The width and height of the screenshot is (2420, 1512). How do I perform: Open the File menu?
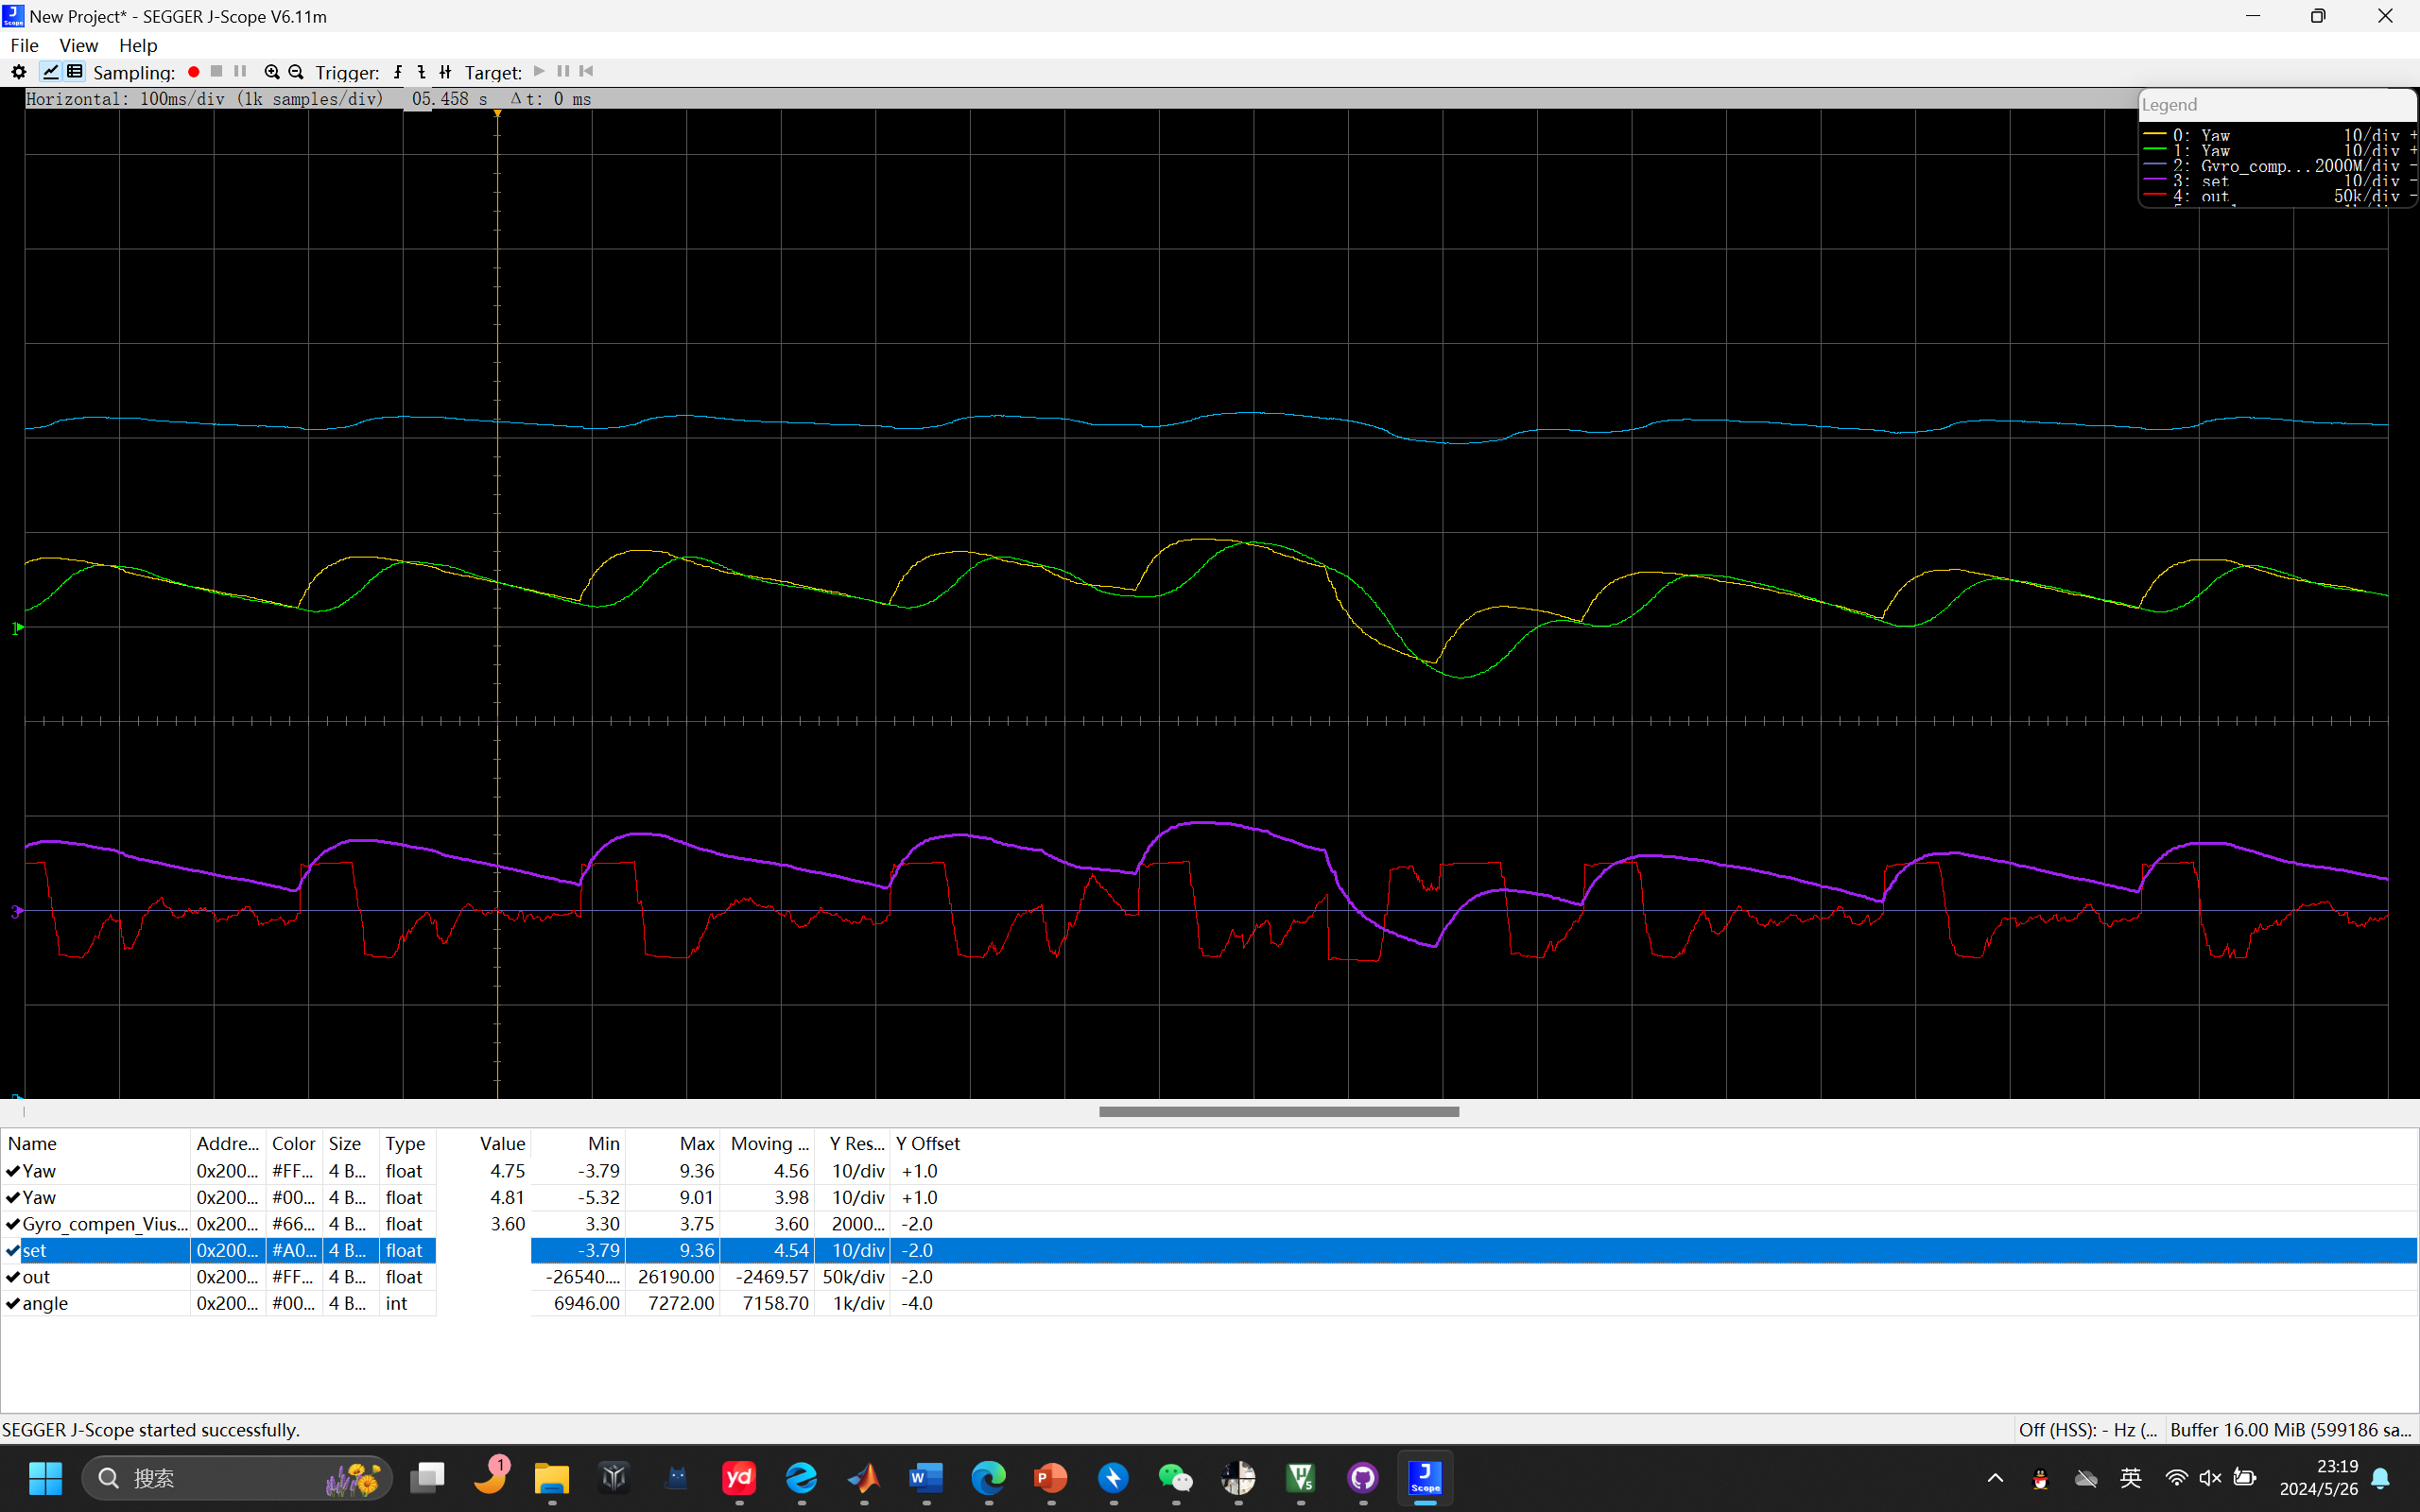(24, 45)
